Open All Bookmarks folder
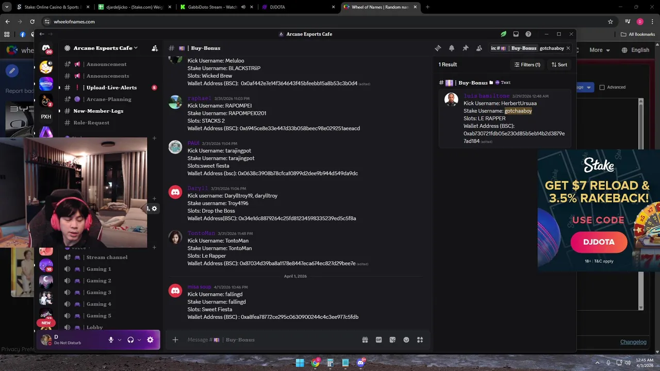The image size is (660, 371). point(637,35)
